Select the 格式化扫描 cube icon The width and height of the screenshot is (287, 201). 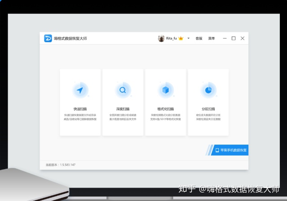click(165, 90)
